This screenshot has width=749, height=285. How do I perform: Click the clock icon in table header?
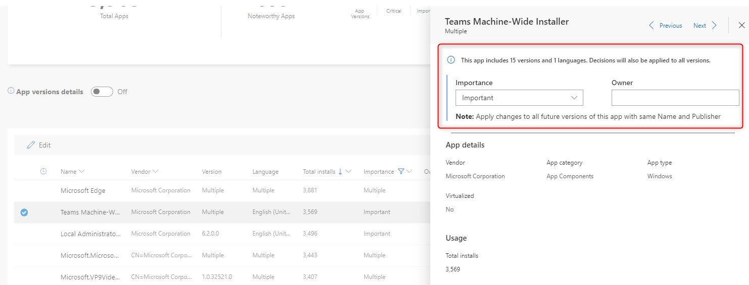43,171
